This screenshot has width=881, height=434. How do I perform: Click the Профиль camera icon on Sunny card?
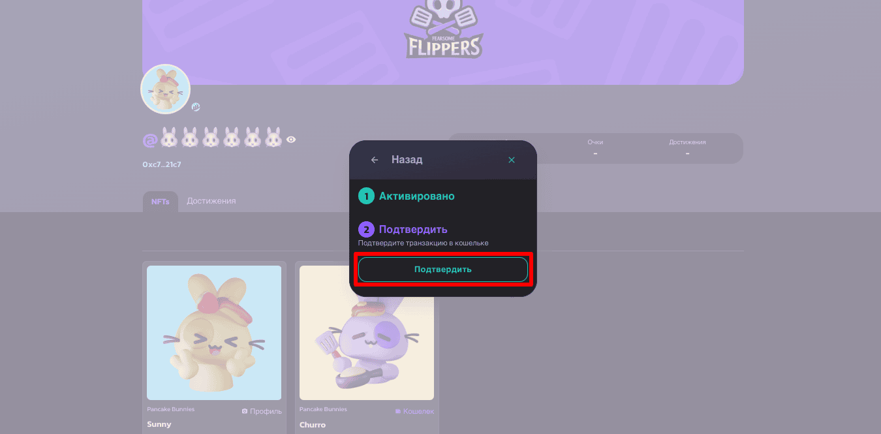click(x=245, y=411)
